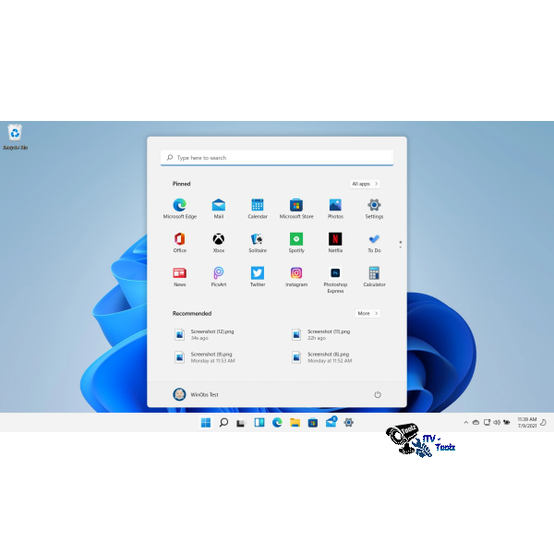Open the Widgets panel from taskbar
Screen dimensions: 554x554
pyautogui.click(x=259, y=422)
